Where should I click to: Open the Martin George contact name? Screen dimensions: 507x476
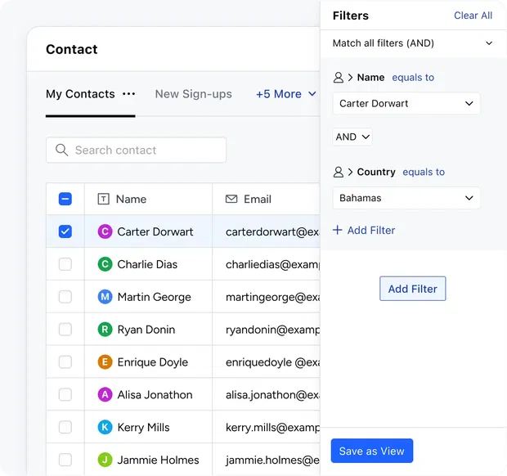pos(155,297)
